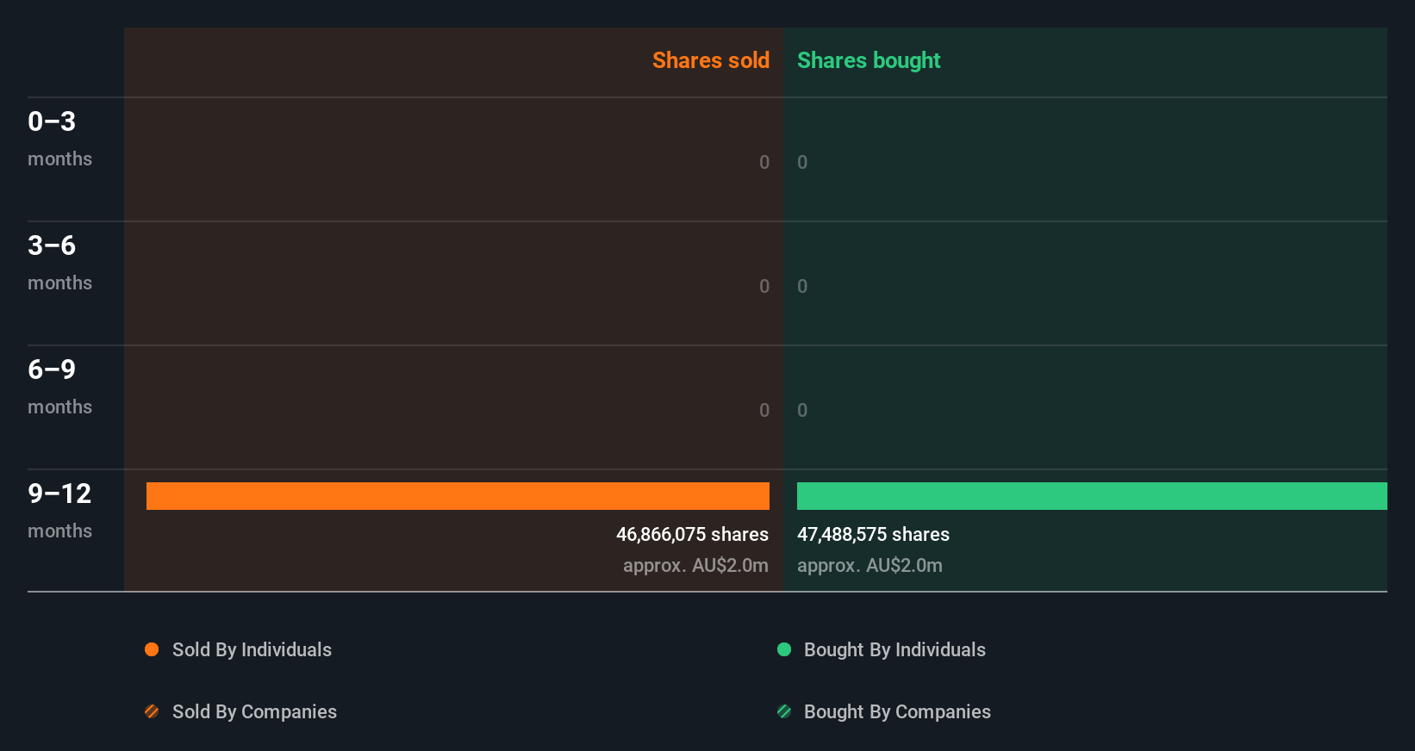This screenshot has height=751, width=1415.
Task: Click the 0–3 months row label
Action: tap(59, 139)
